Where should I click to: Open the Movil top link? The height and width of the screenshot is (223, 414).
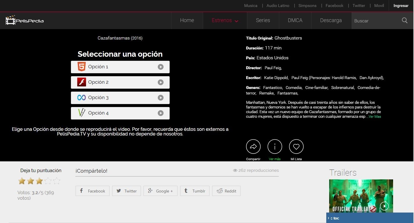[x=379, y=6]
